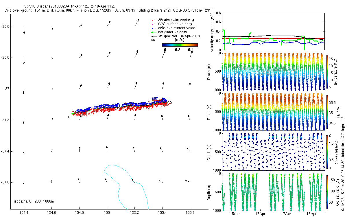Click the SG516 Brisbane plot title
This screenshot has height=217, width=347.
point(69,6)
